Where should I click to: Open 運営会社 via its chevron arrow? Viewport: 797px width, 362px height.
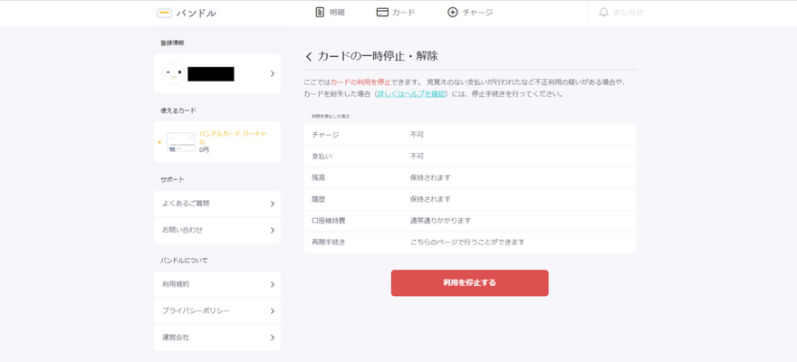(x=273, y=338)
